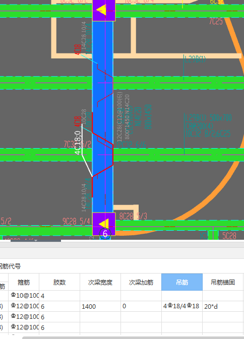
Task: Click the purple column above axis bubble 6
Action: [104, 224]
